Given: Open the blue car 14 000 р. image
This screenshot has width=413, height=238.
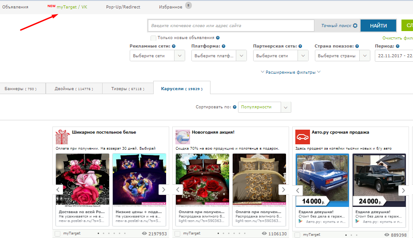Looking at the screenshot, I should 322,180.
